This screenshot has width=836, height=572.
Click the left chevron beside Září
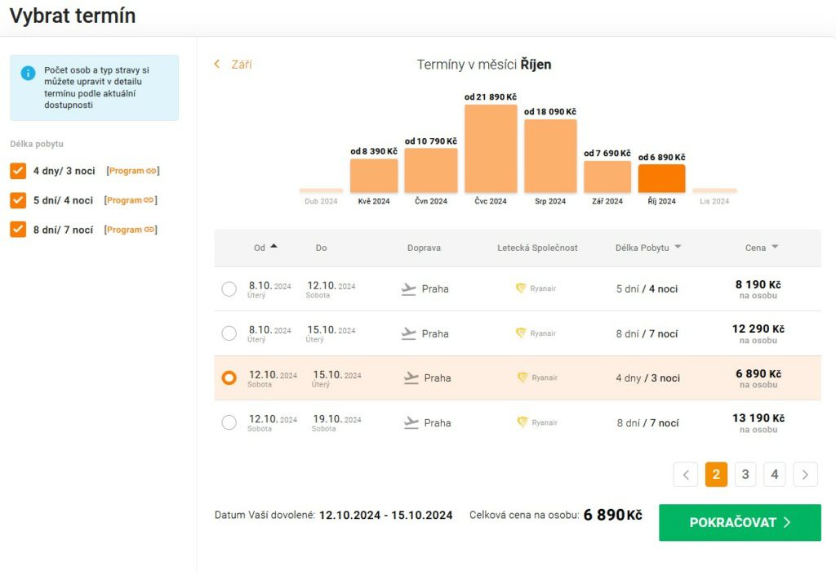[217, 64]
